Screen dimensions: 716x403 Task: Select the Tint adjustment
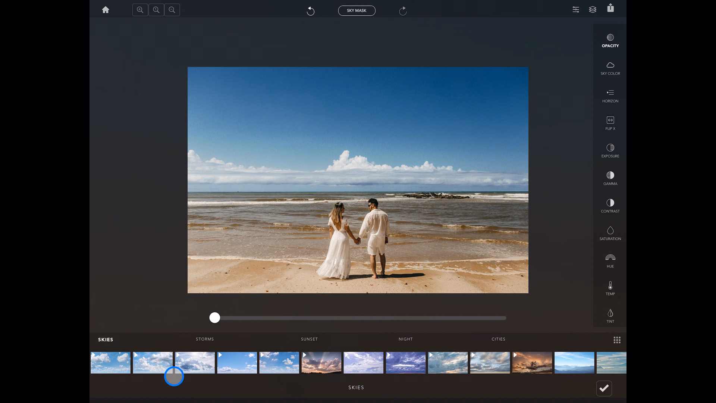point(610,316)
